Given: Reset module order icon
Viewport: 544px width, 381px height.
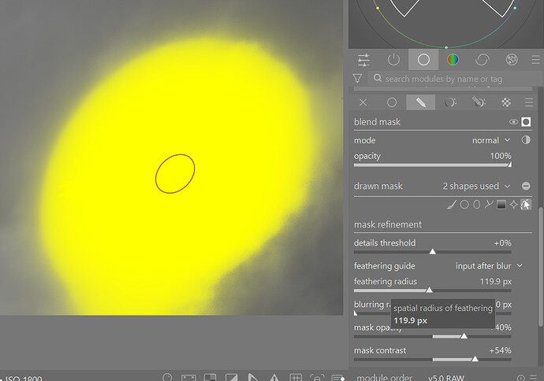Looking at the screenshot, I should coord(521,378).
